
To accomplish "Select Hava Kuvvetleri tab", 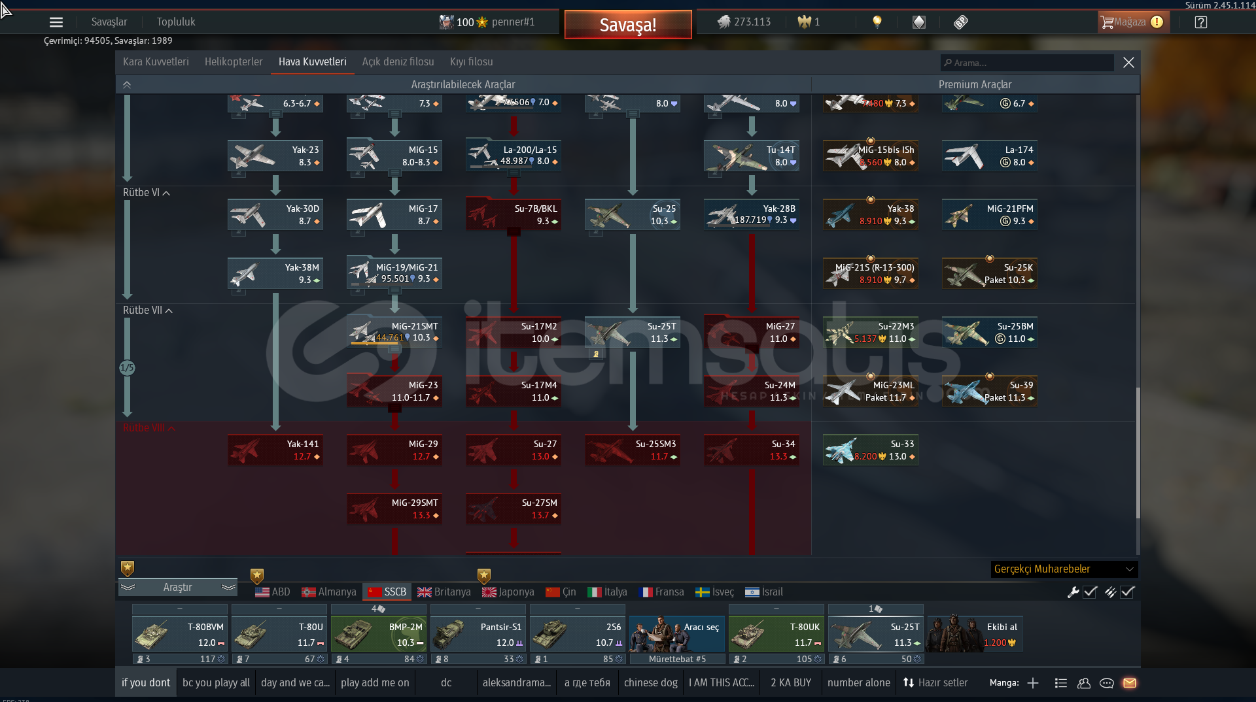I will click(313, 62).
